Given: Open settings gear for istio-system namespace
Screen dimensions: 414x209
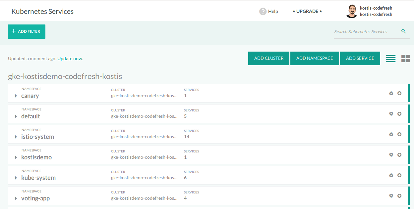Looking at the screenshot, I should click(x=391, y=134).
